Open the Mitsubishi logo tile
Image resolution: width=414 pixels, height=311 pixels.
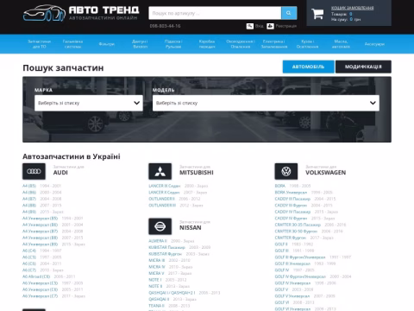[x=160, y=171]
